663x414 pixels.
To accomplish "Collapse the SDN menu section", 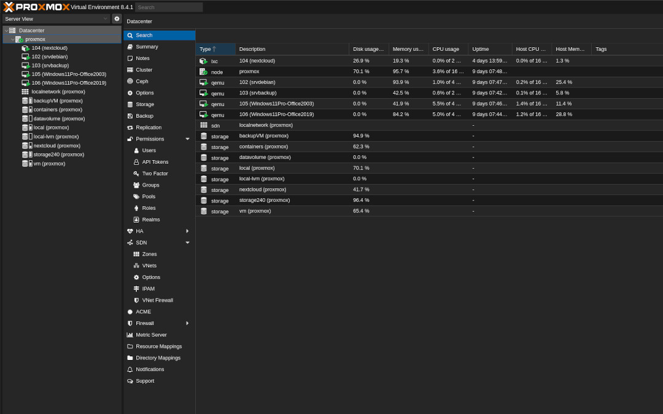I will [187, 242].
